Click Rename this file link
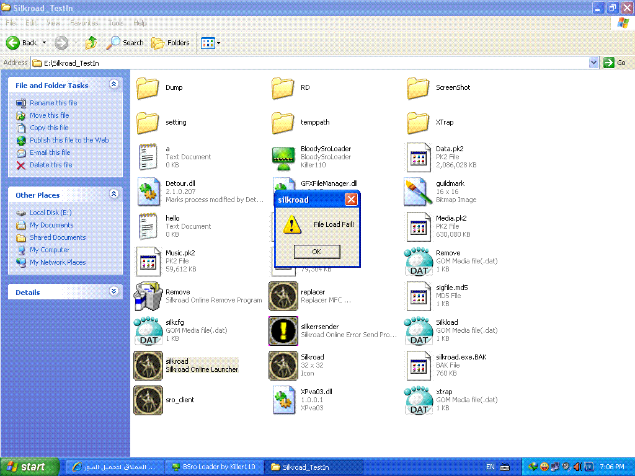Viewport: 635px width, 476px height. [53, 104]
